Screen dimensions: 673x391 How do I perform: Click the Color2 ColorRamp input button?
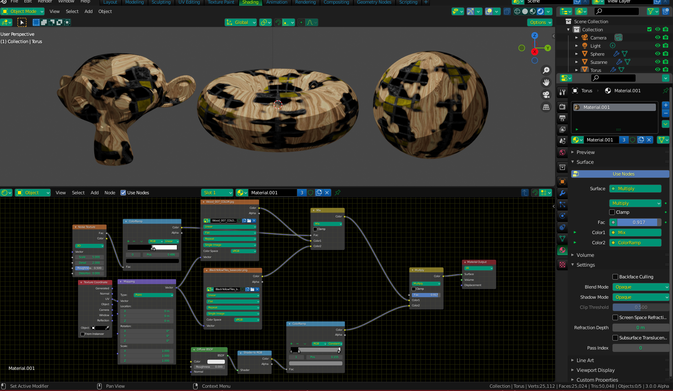(x=635, y=243)
